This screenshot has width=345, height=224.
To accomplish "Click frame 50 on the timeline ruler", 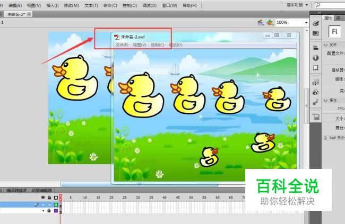I will coord(191,198).
